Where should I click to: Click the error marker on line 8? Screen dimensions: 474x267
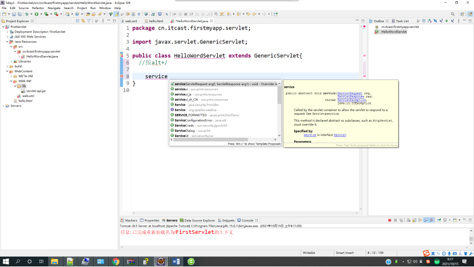[x=121, y=76]
